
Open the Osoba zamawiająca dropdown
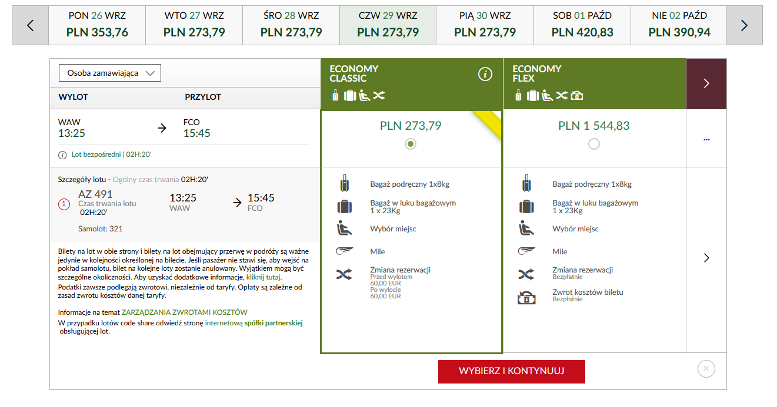[x=110, y=73]
